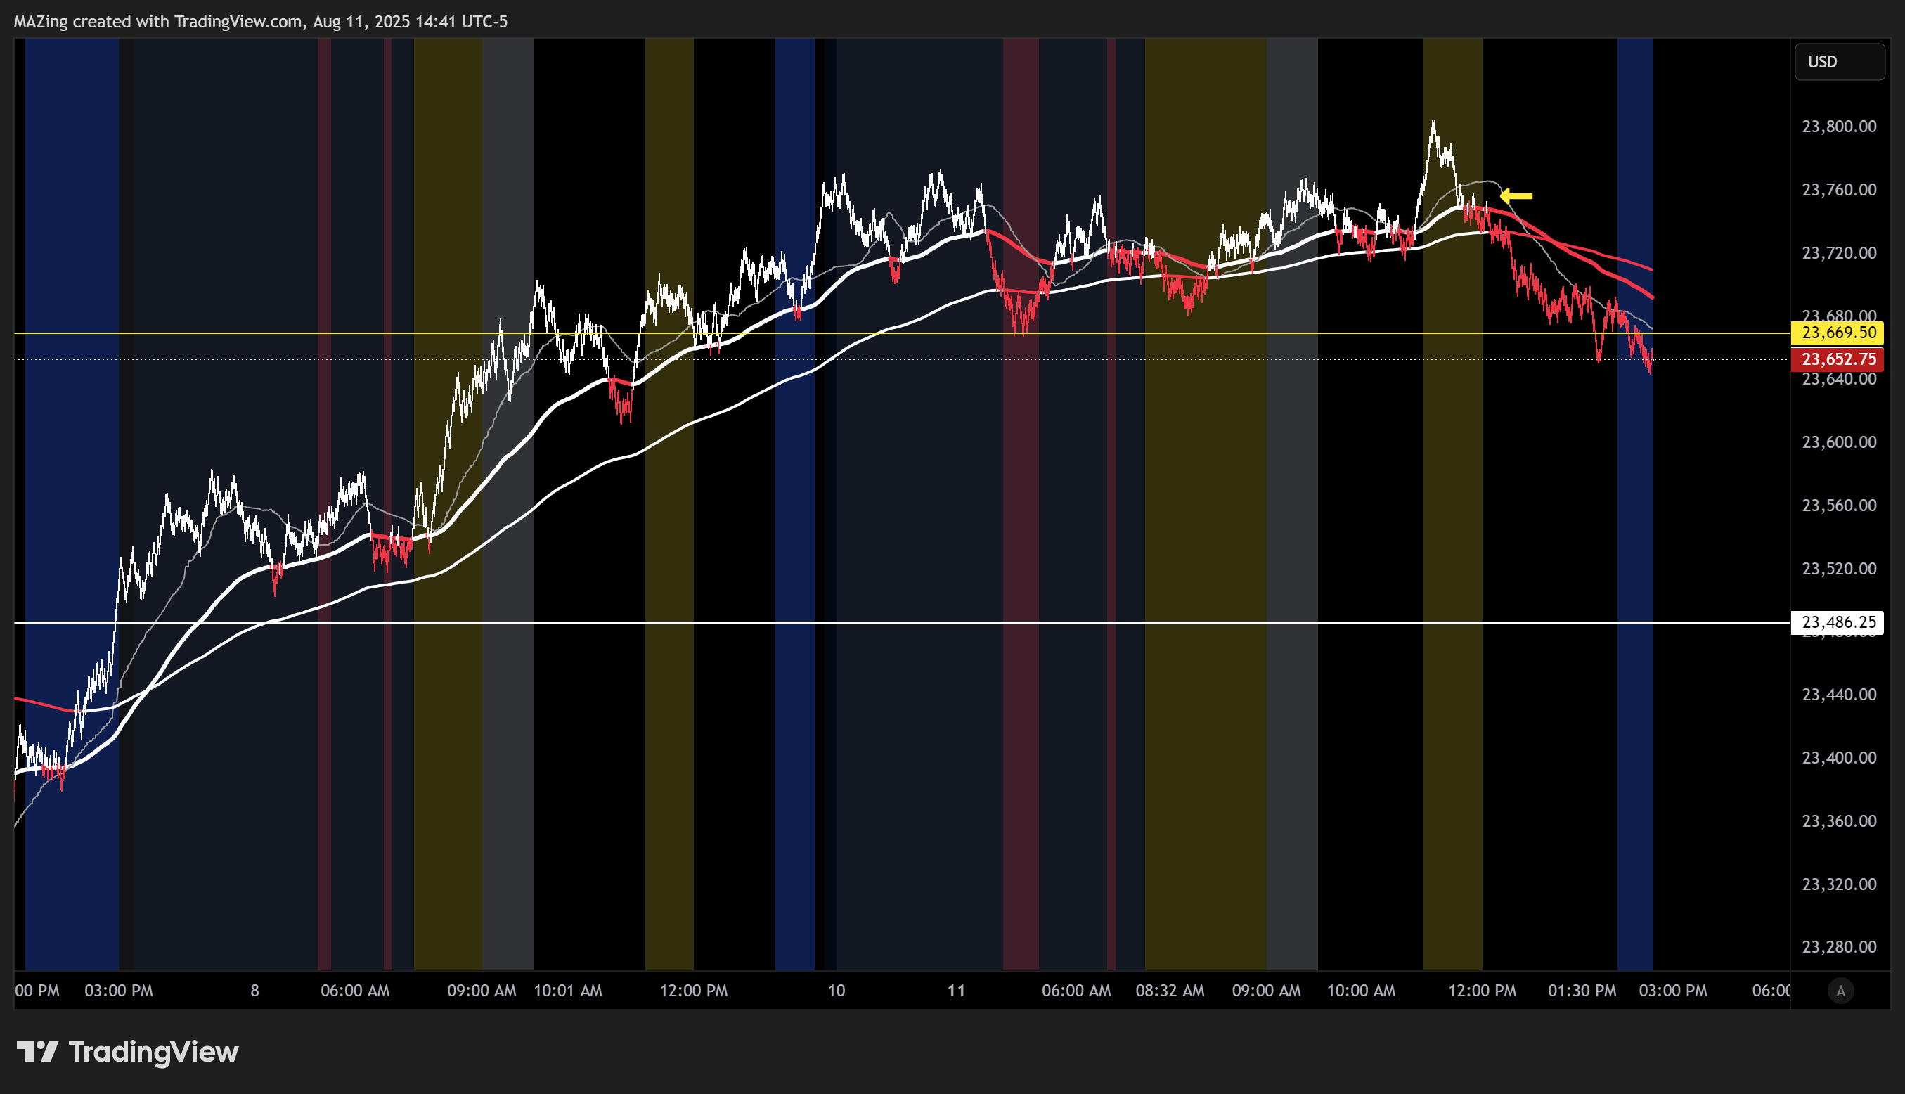Click the first 09:00 AM time label
This screenshot has width=1905, height=1094.
[x=482, y=991]
